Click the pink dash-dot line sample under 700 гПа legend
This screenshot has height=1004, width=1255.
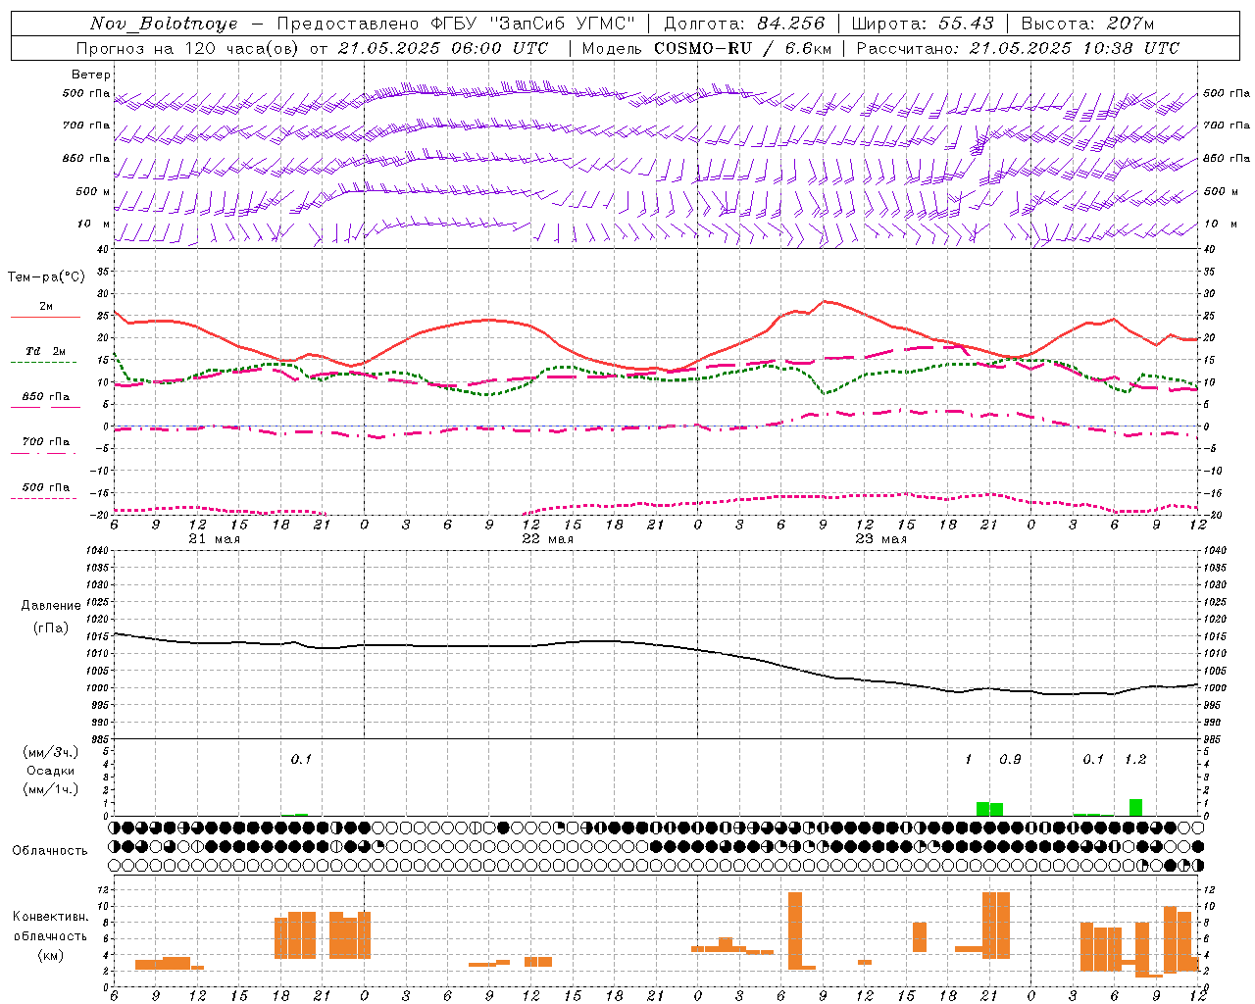pos(44,453)
